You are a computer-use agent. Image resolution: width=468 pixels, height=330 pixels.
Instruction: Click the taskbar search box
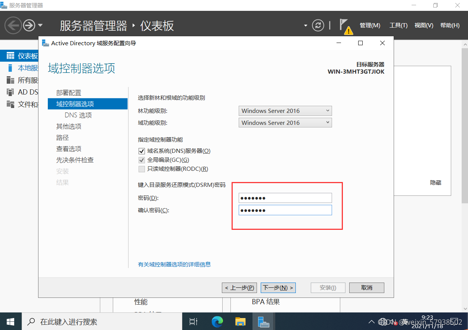102,321
